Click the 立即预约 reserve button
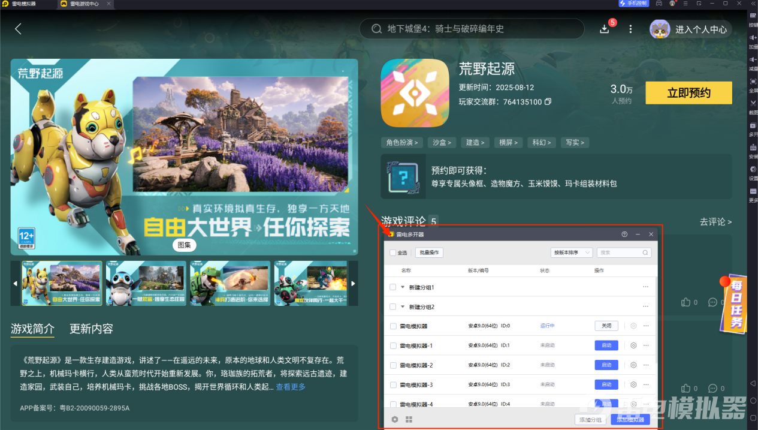Viewport: 758px width, 430px height. coord(688,93)
